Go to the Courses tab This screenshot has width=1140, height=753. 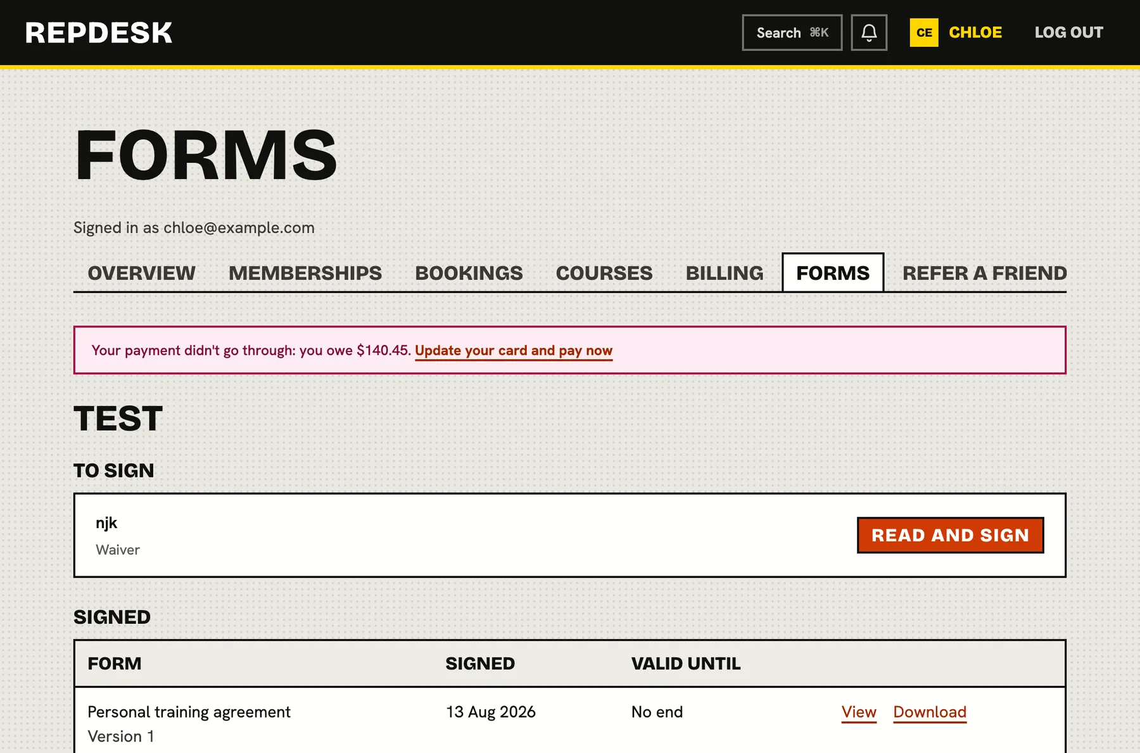point(604,273)
